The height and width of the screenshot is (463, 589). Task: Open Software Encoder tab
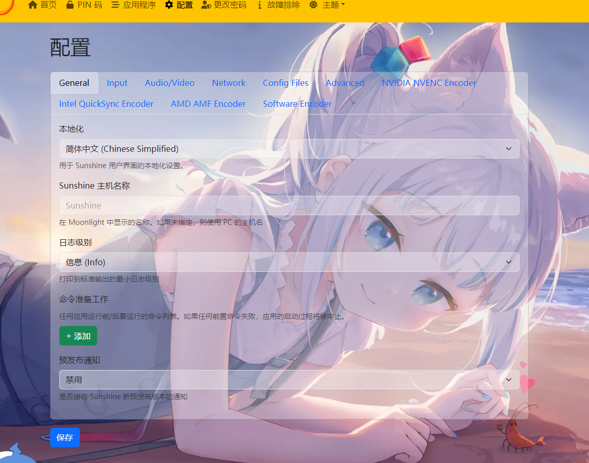click(297, 104)
